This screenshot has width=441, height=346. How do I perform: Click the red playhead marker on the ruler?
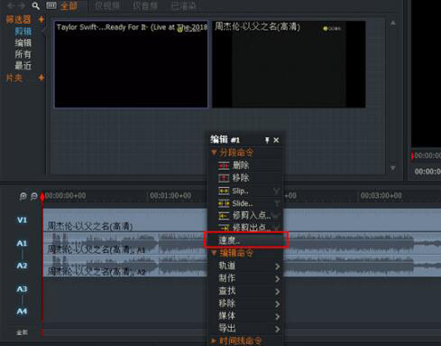42,197
